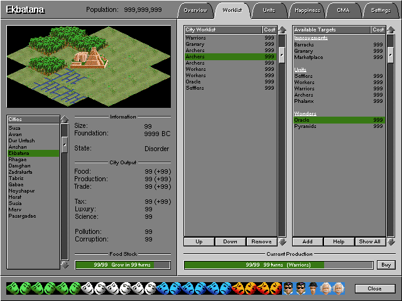Go to the Happiness tab

tap(307, 11)
